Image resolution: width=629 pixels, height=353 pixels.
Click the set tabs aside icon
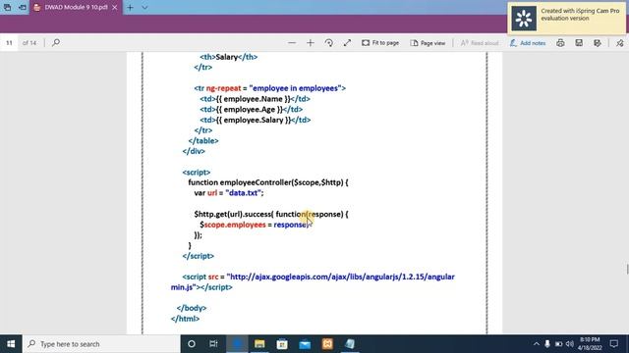(23, 7)
